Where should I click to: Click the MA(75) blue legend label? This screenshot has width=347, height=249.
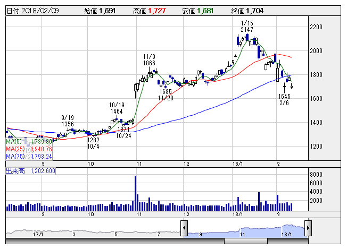click(30, 157)
